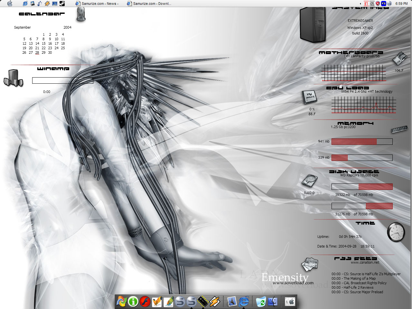Click the Winamp track progress bar
412x309 pixels.
pos(63,80)
